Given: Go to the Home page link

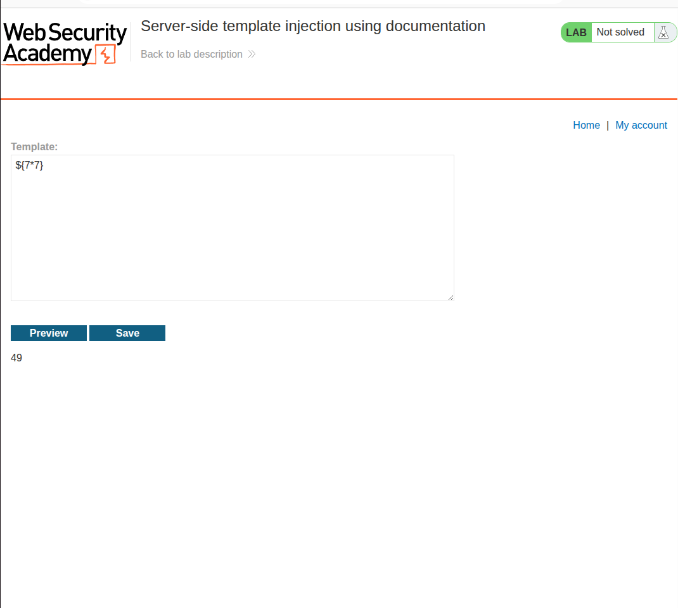Looking at the screenshot, I should pos(586,126).
